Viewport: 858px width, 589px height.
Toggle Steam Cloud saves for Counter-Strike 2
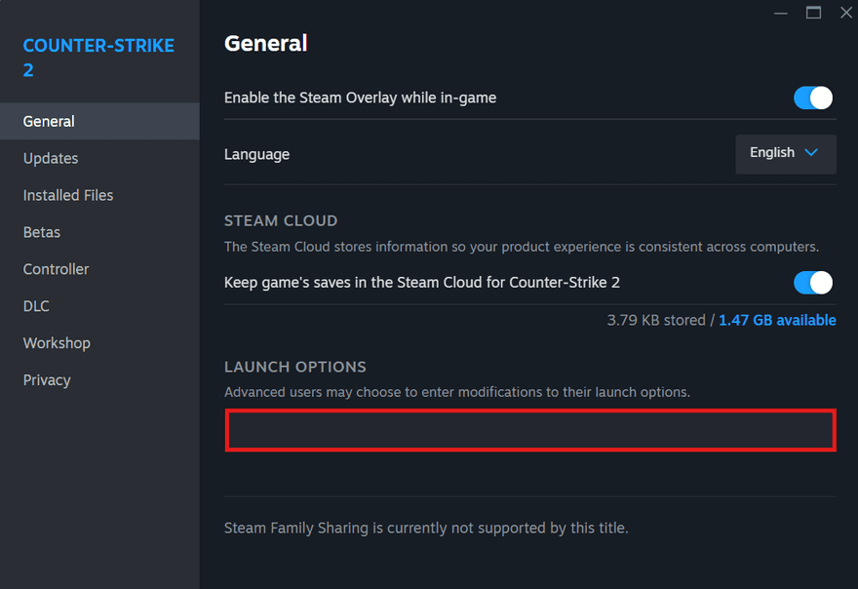pos(812,282)
